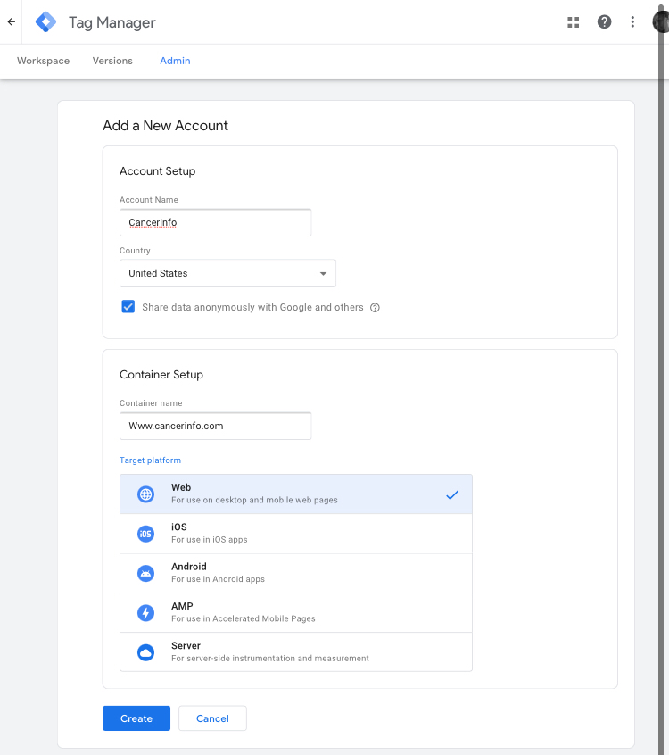Click the page vertical scrollbar
This screenshot has height=755, width=669.
click(661, 377)
